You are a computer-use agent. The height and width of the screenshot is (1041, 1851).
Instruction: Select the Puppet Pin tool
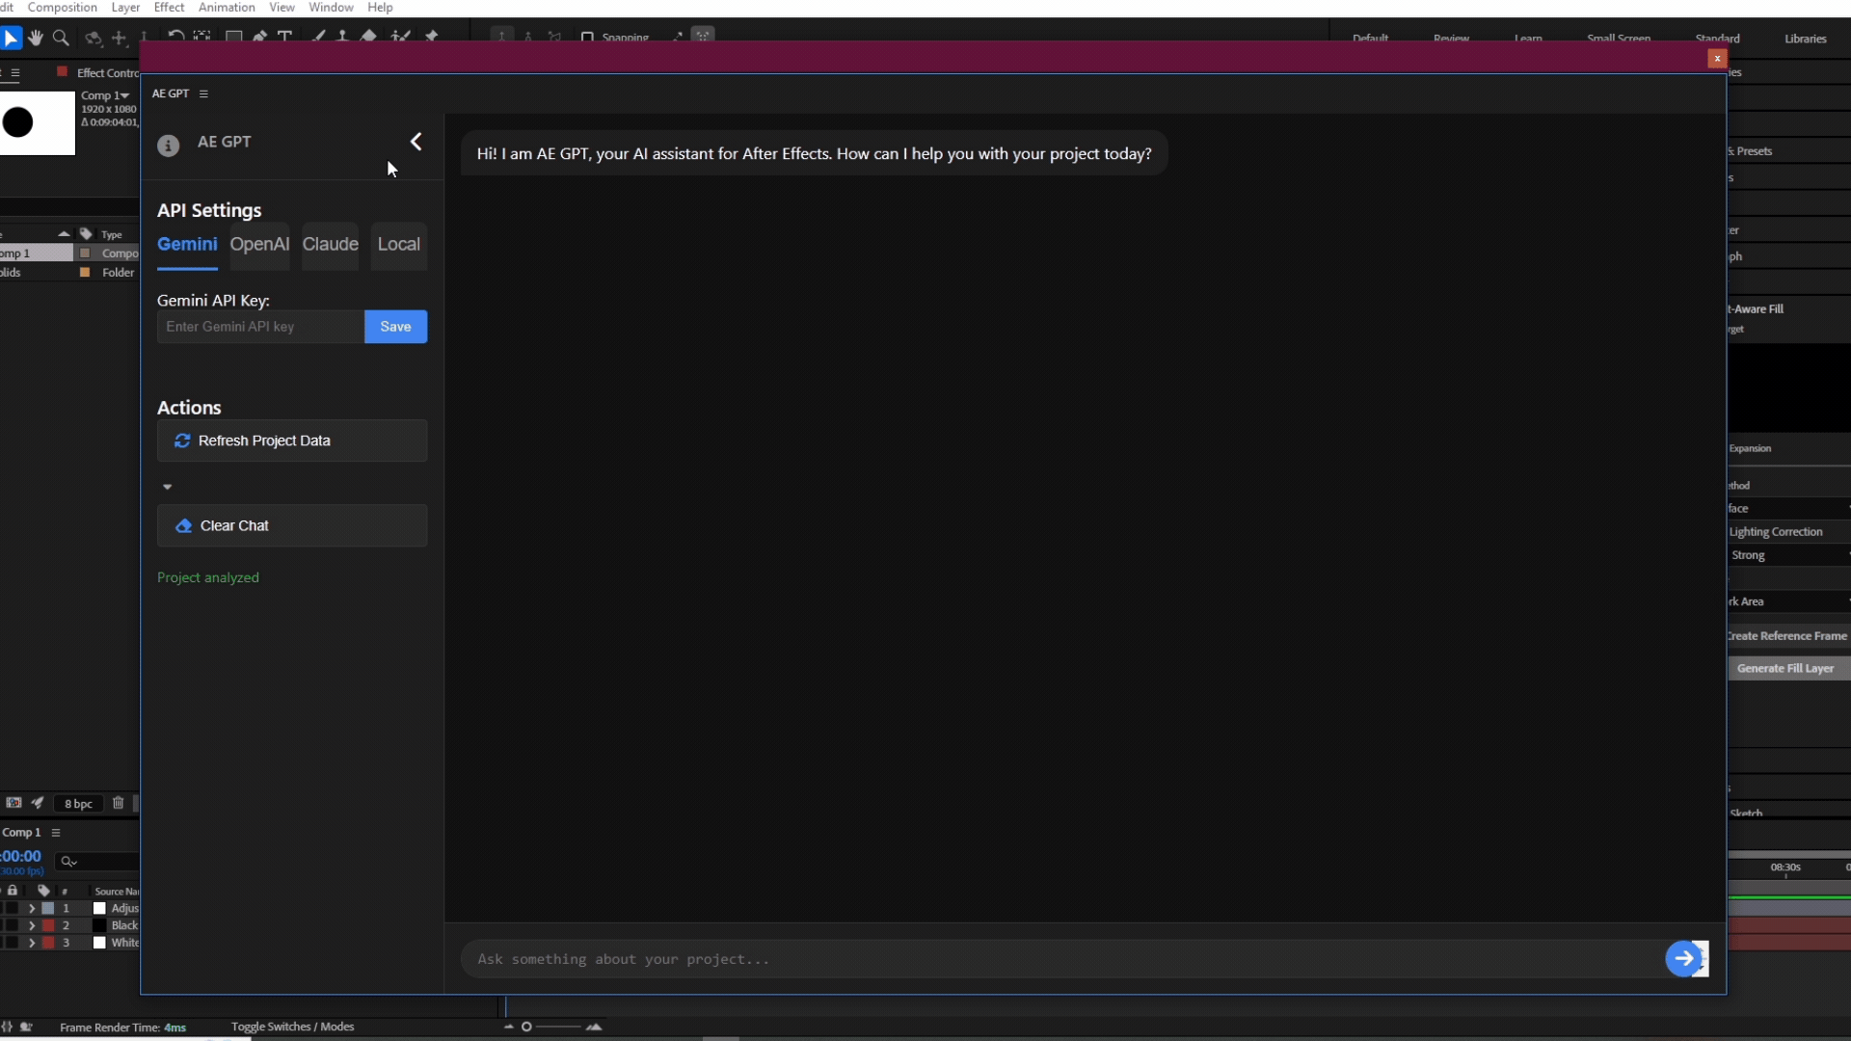click(x=432, y=37)
